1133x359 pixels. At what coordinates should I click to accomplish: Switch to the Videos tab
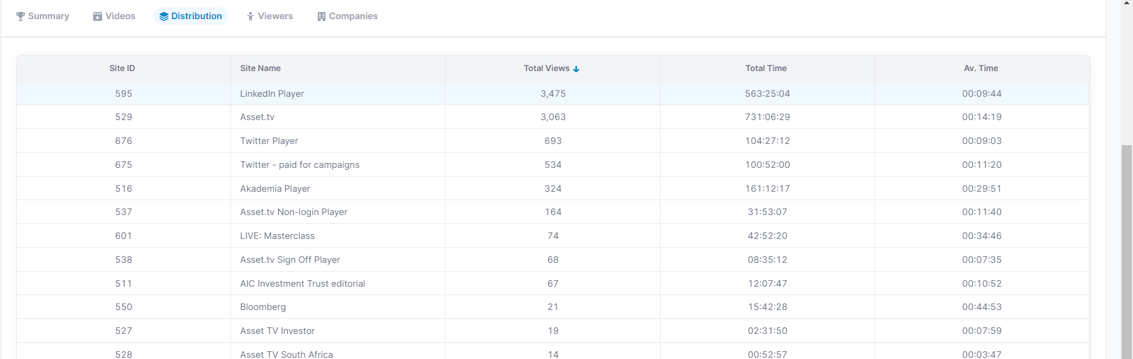coord(114,16)
